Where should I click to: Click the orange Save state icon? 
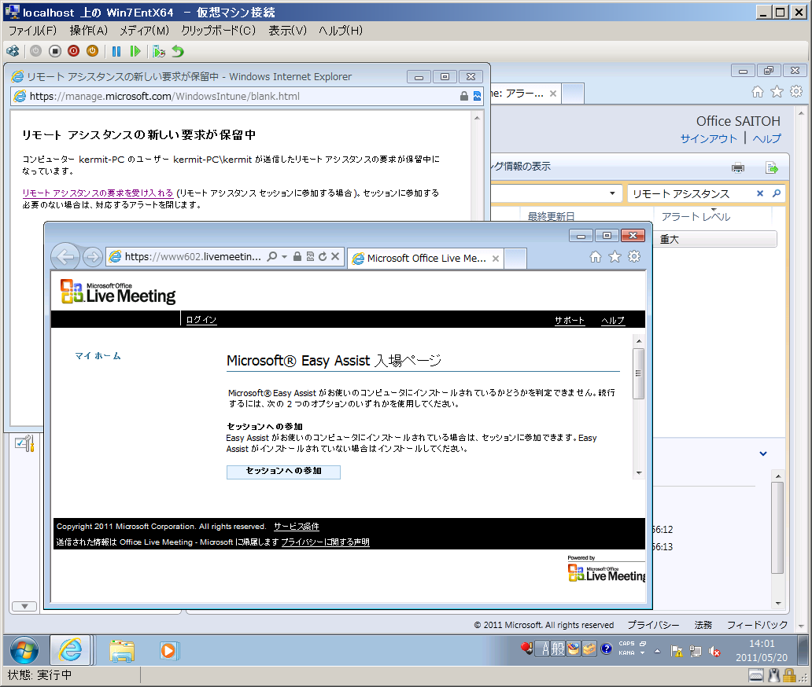92,51
